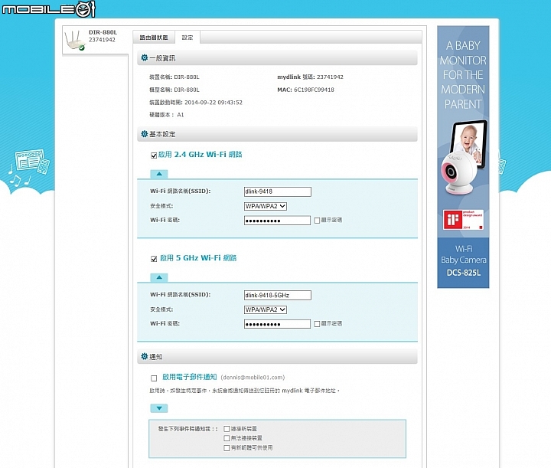Click the hardware version A1 value
The width and height of the screenshot is (551, 468).
pos(181,115)
